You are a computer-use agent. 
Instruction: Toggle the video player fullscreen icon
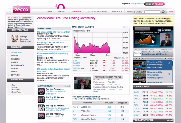[x=165, y=59]
